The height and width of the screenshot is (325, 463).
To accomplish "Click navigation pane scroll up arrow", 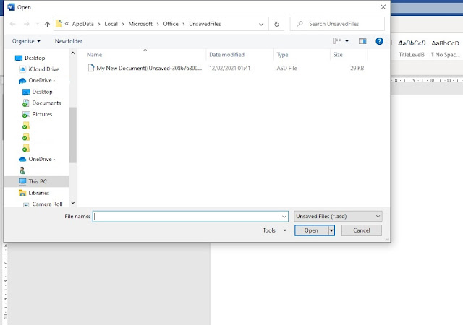I will tap(73, 53).
